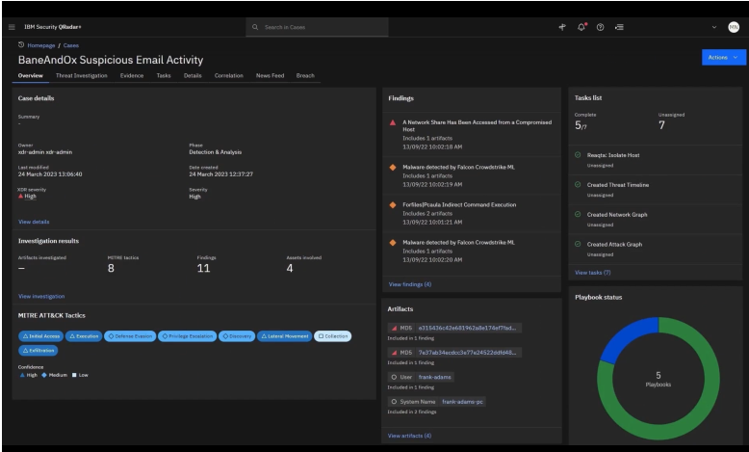Open the Forfiles|Pcaula Indirect Command Execution finding
Viewport: 749px width, 452px height.
click(x=472, y=213)
